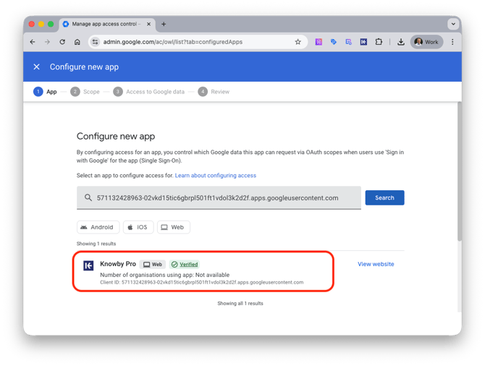Open a new browser tab

click(x=164, y=24)
